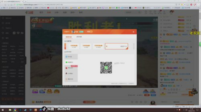Click the orange left arrow beside amounts

click(x=65, y=46)
